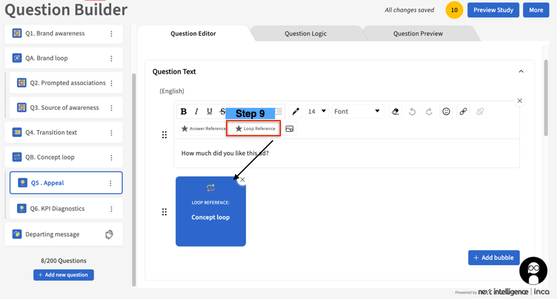Click the Add bubble button
557x299 pixels.
point(494,257)
